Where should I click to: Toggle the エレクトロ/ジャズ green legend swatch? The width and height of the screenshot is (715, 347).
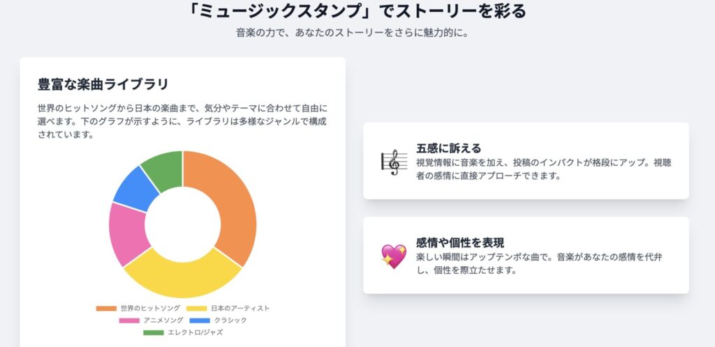click(x=153, y=332)
